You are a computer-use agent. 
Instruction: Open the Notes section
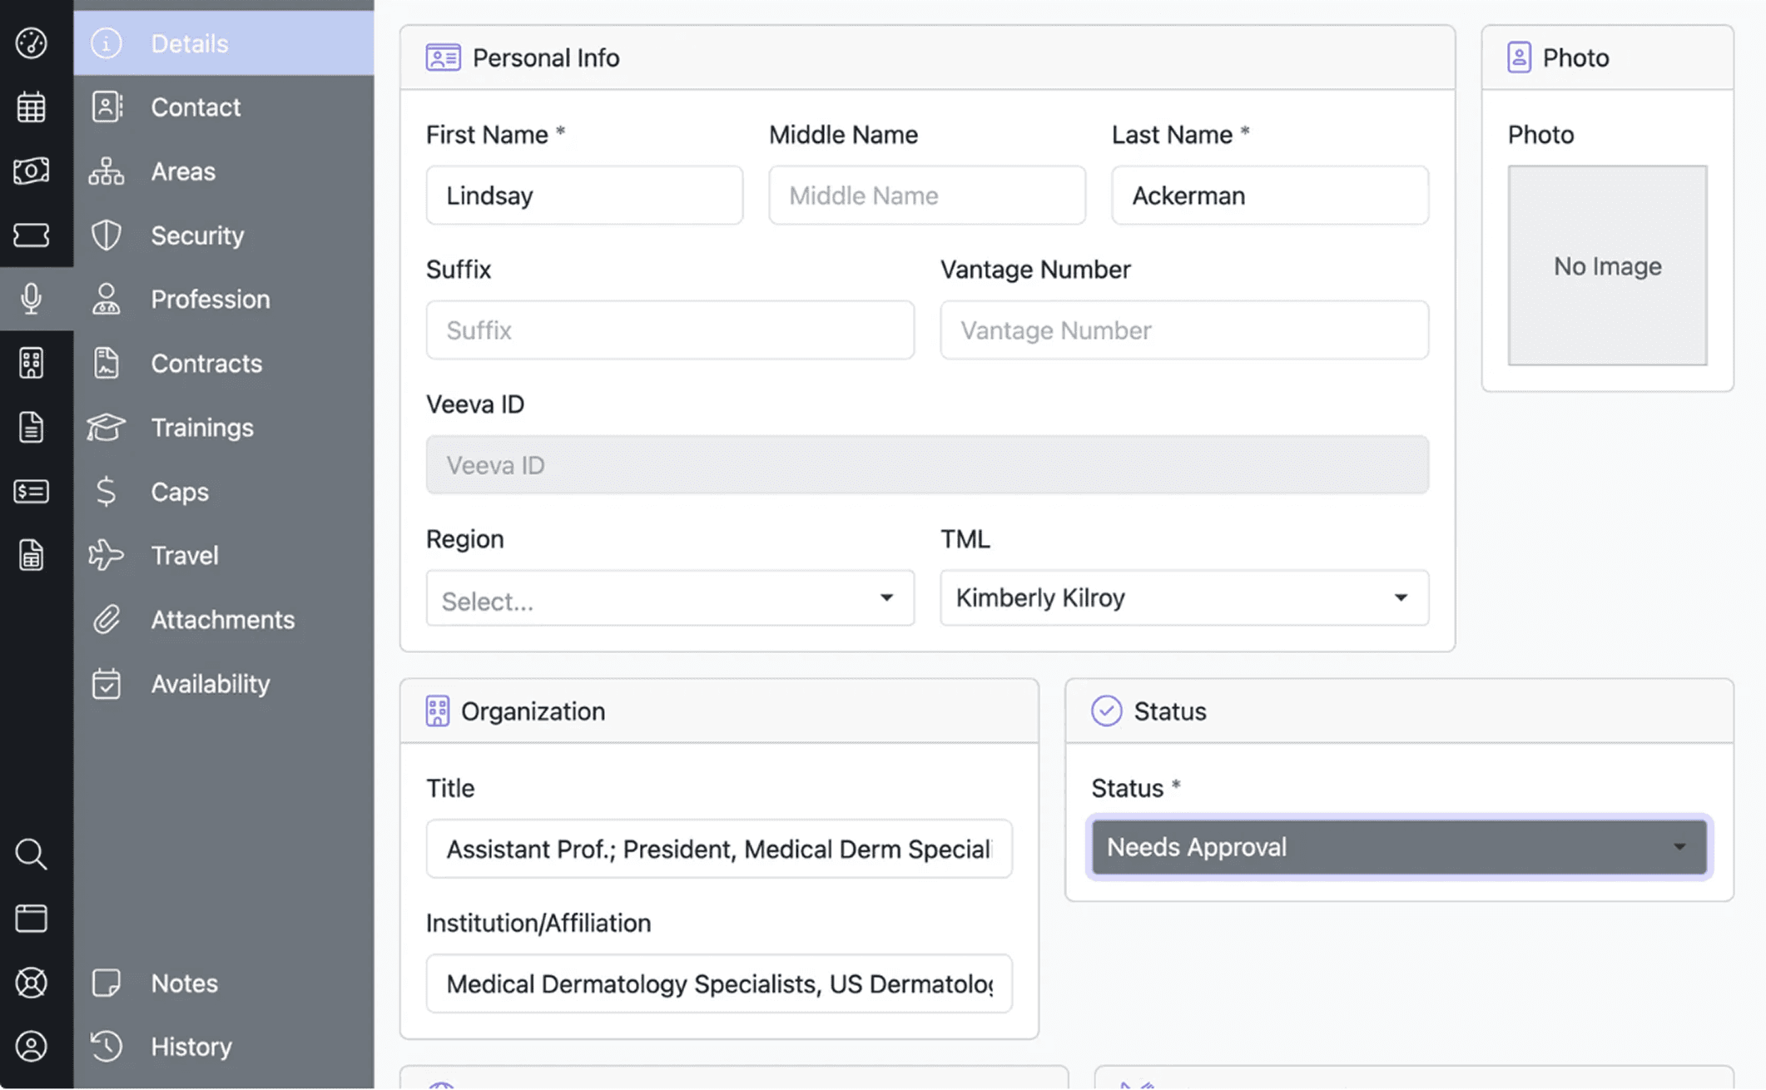[184, 983]
